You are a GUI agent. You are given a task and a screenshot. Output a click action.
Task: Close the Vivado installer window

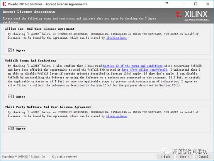(x=207, y=4)
